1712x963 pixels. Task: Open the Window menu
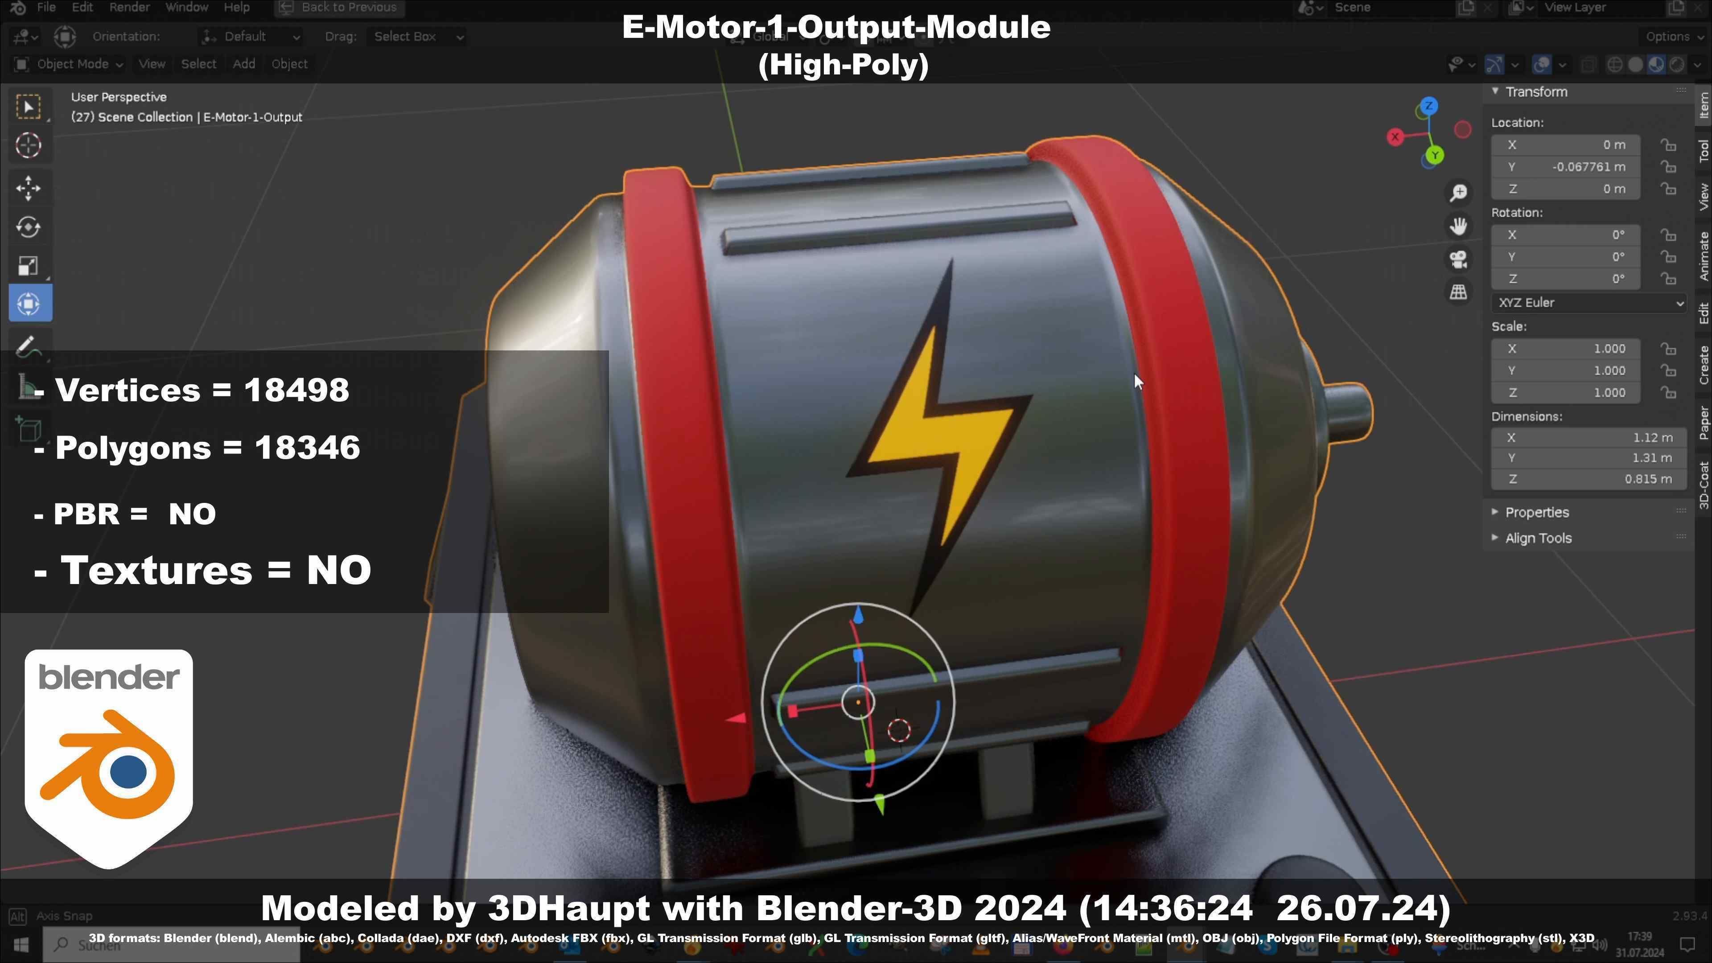[187, 7]
